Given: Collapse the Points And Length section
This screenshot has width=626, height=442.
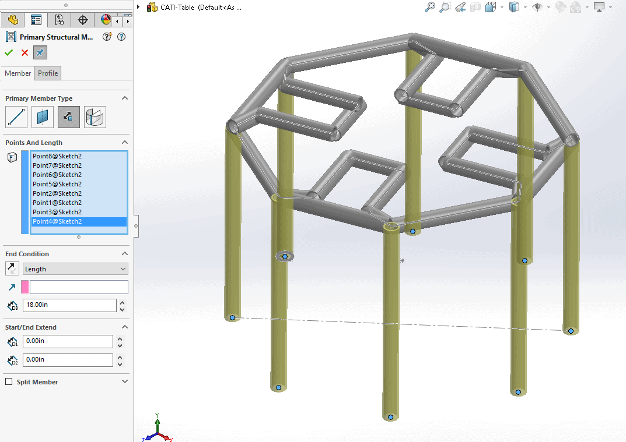Looking at the screenshot, I should [x=125, y=142].
